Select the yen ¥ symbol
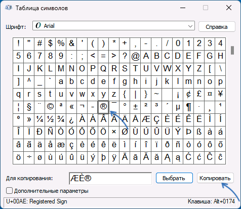 220,95
